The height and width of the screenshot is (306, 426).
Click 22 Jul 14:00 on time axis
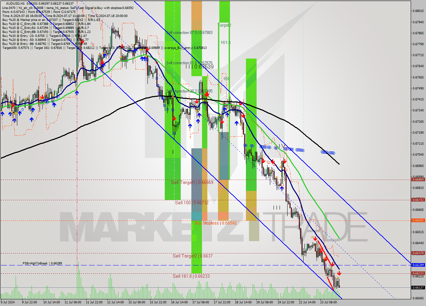pos(307,302)
